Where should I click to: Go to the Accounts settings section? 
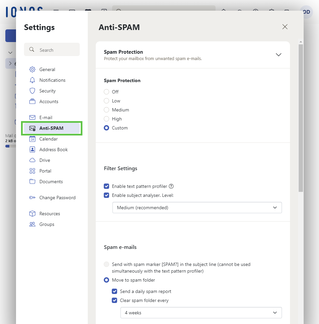tap(49, 101)
